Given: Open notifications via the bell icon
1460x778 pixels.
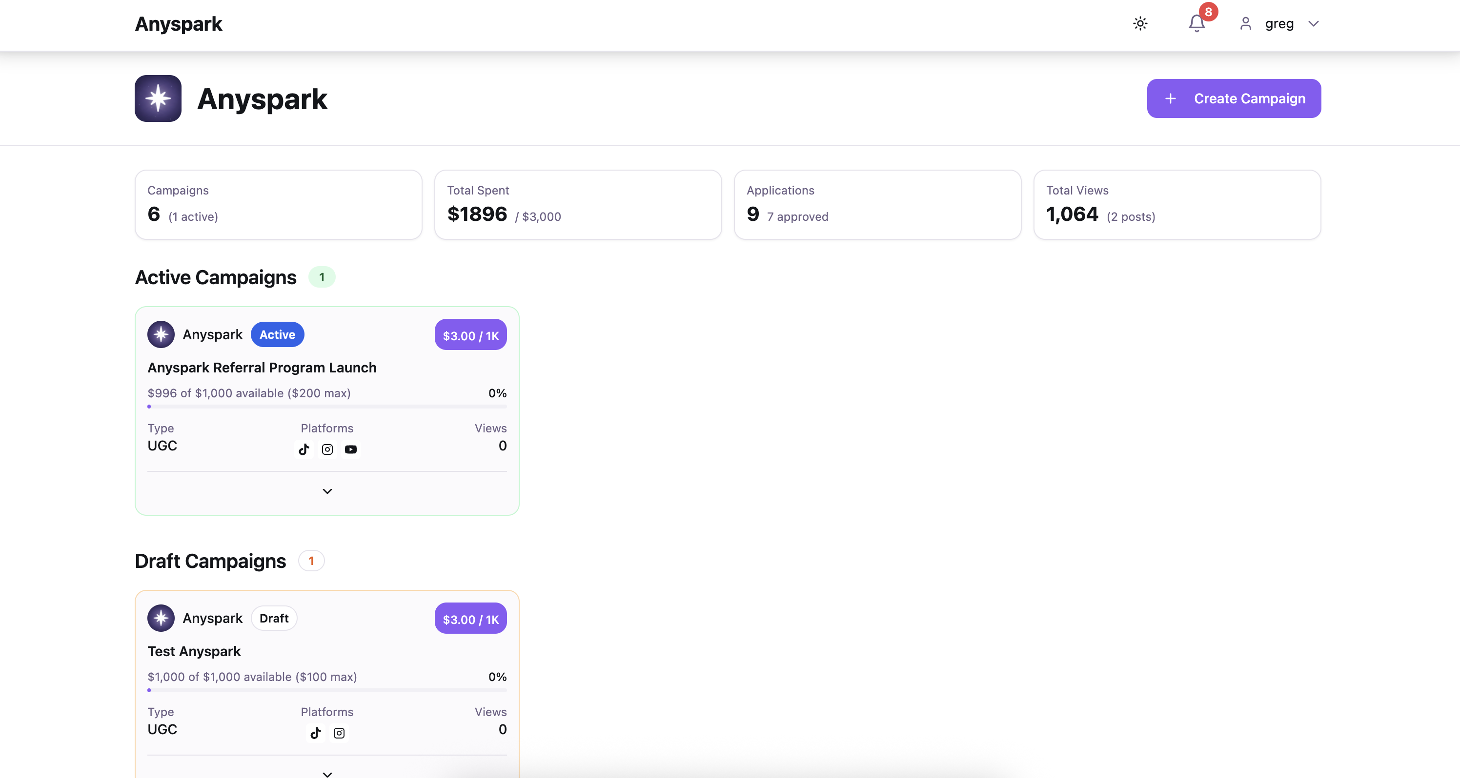Looking at the screenshot, I should (x=1196, y=24).
